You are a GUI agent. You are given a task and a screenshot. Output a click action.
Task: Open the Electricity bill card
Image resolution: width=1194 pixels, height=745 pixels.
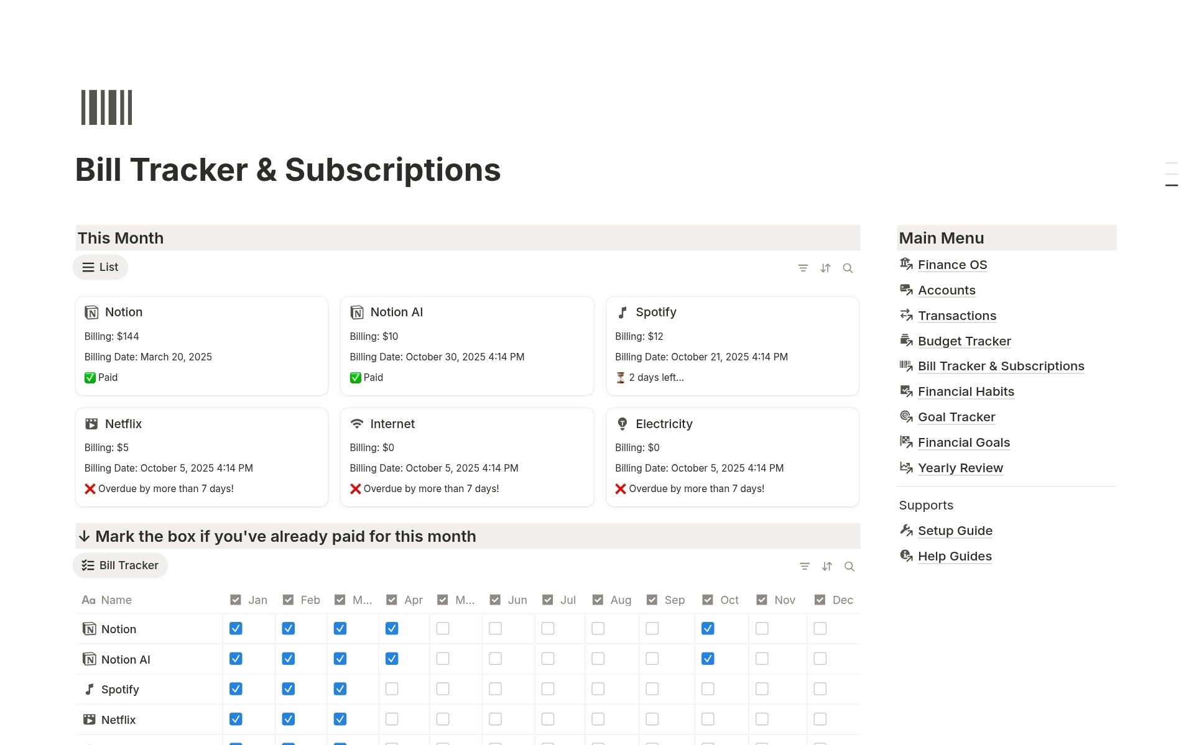pos(732,457)
